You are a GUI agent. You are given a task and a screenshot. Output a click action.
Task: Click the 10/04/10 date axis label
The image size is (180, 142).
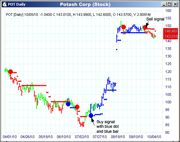click(154, 137)
